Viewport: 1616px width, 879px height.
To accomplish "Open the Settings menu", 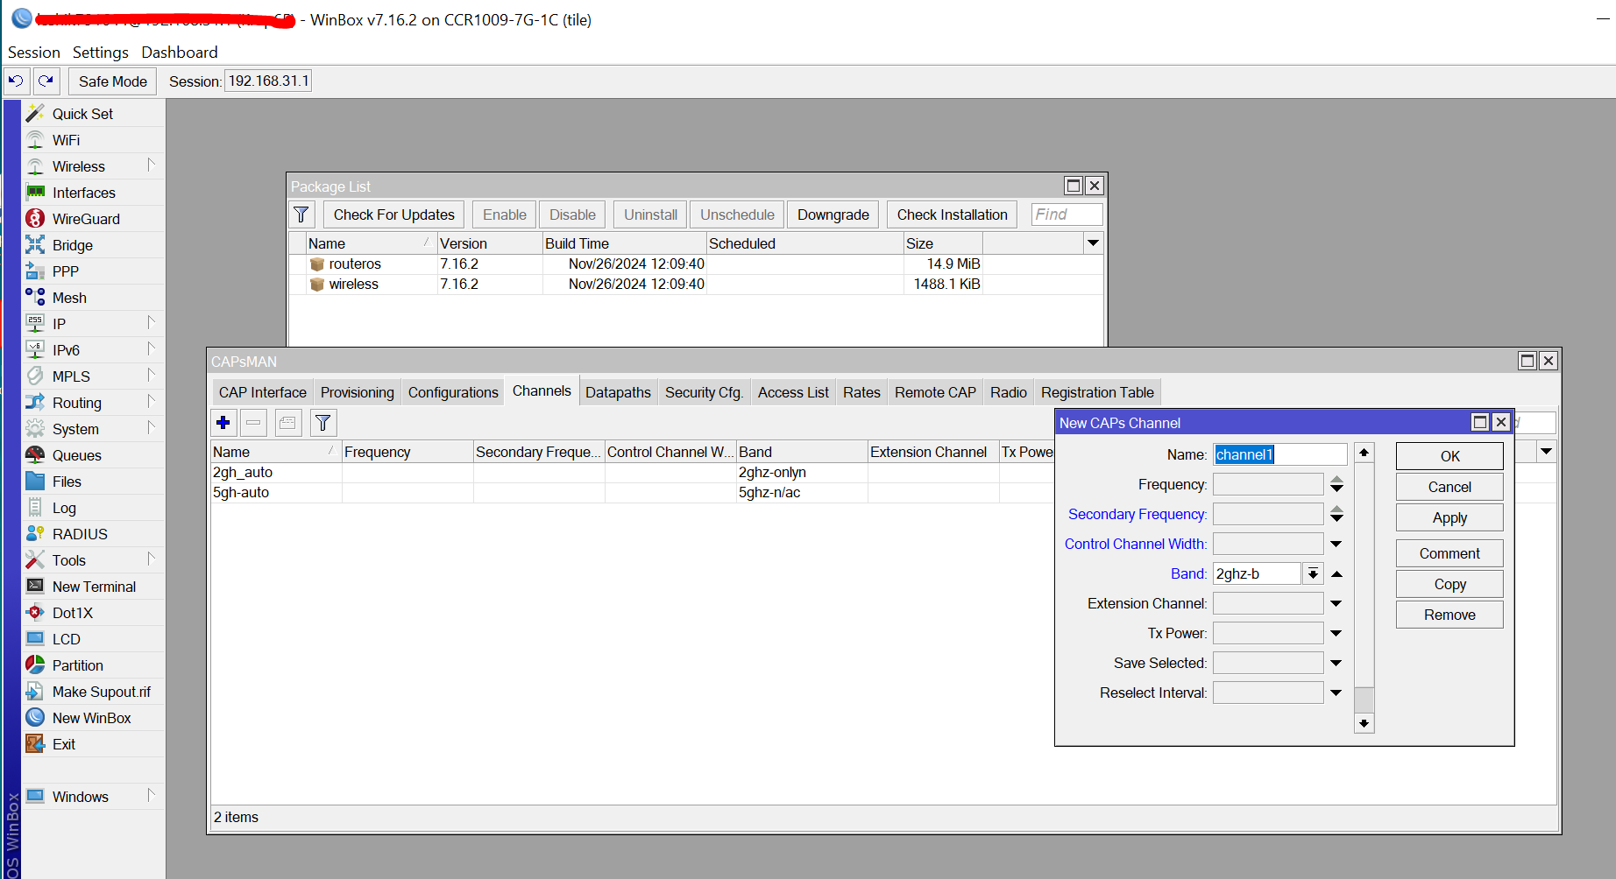I will [x=100, y=53].
